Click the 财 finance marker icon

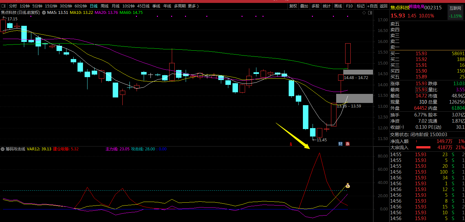tap(340, 144)
